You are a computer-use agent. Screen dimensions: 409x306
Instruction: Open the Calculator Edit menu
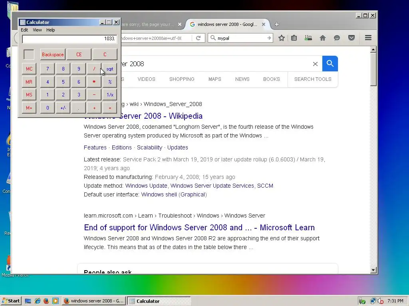point(24,30)
